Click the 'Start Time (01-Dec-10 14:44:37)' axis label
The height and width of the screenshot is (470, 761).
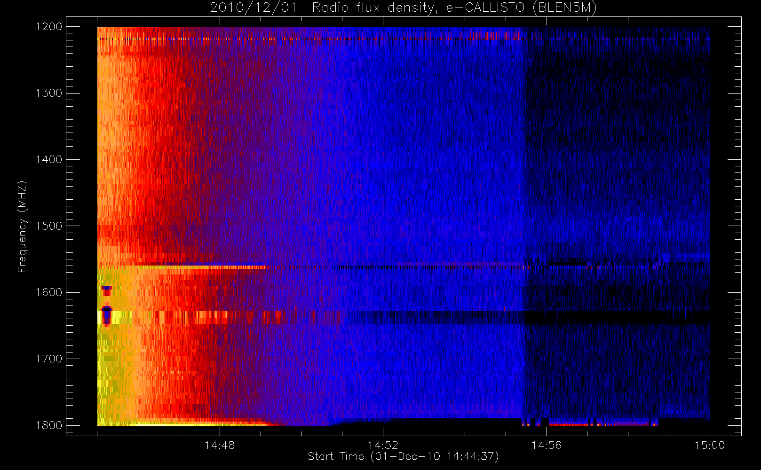pos(403,456)
